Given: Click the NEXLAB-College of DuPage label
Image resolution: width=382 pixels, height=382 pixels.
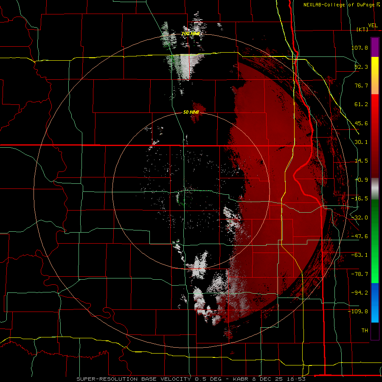Looking at the screenshot, I should pos(339,5).
